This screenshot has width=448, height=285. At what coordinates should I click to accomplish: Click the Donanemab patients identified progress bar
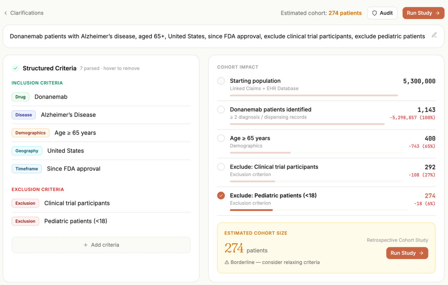point(307,124)
